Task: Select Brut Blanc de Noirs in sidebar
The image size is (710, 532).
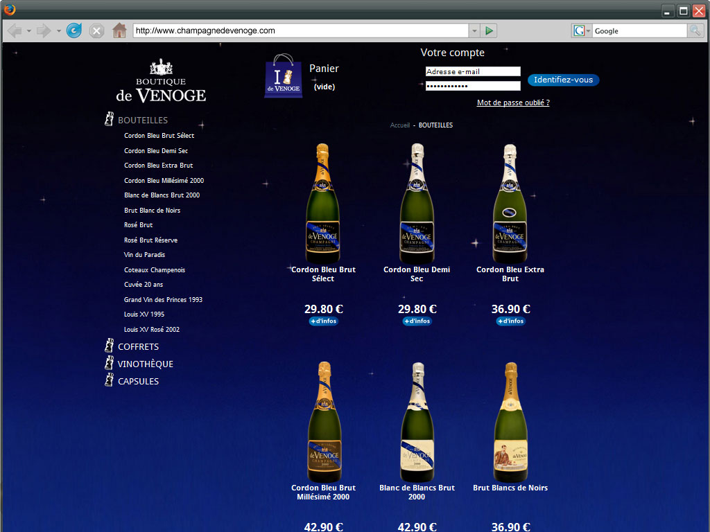Action: coord(152,211)
